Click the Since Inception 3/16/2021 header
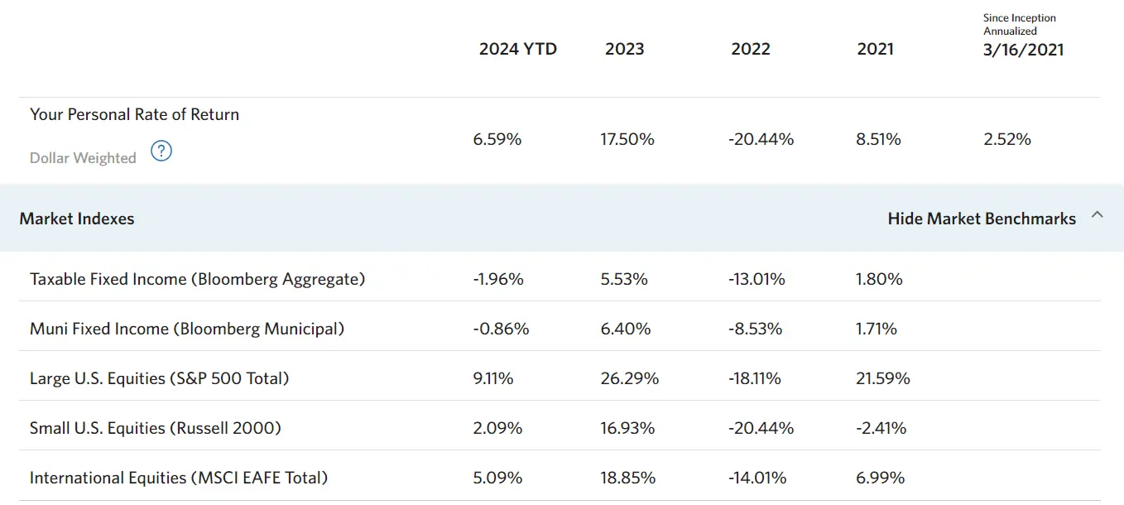Screen dimensions: 1124x505 [x=1023, y=49]
